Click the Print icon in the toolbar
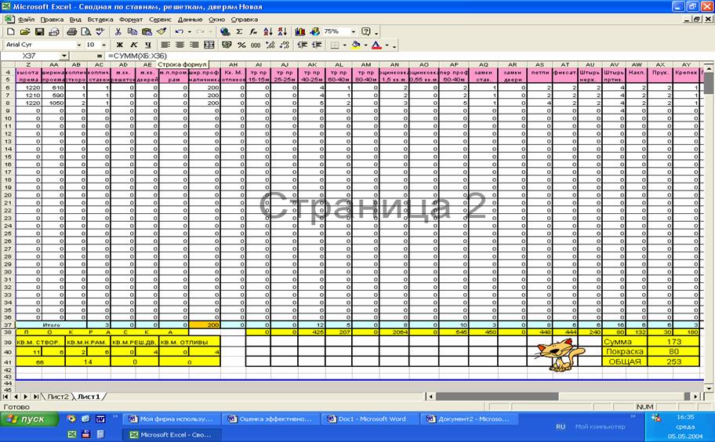 point(71,32)
